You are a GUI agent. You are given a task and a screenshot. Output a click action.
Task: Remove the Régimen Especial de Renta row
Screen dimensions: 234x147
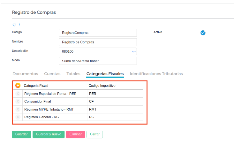click(18, 94)
